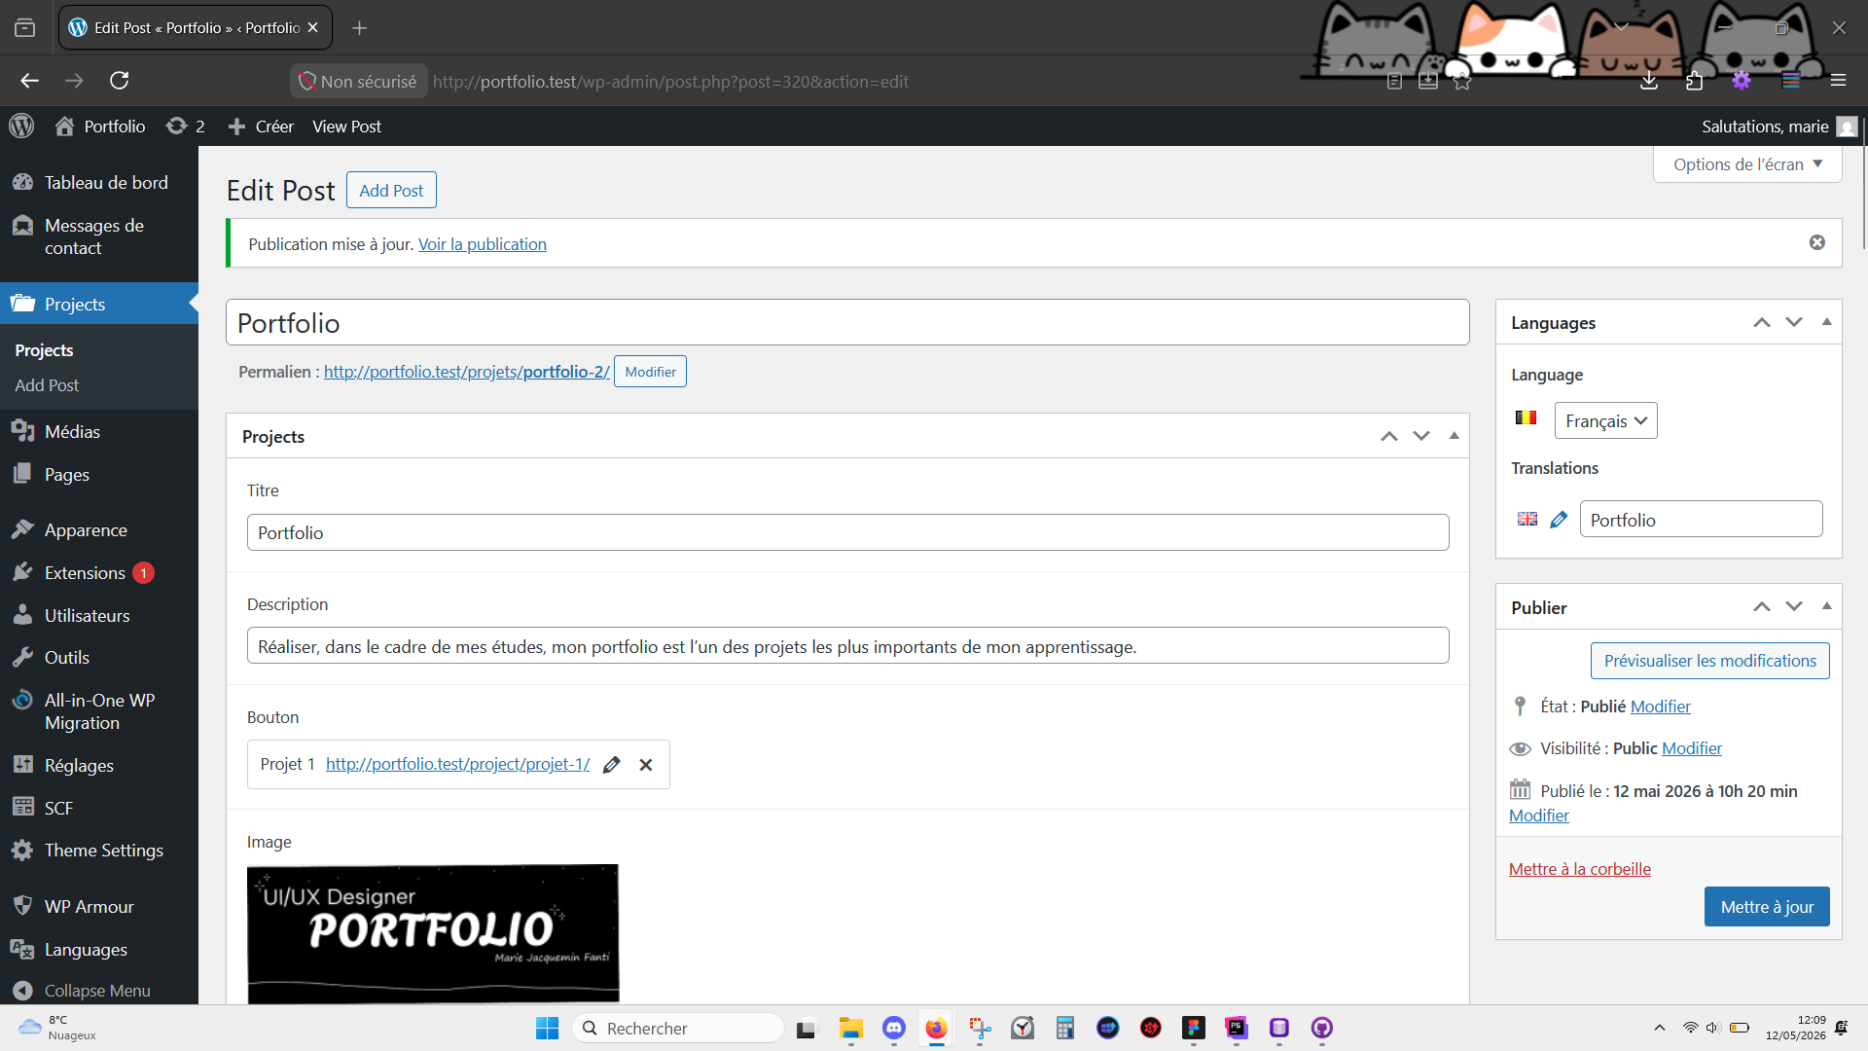Click the Portfolio image thumbnail

point(433,933)
